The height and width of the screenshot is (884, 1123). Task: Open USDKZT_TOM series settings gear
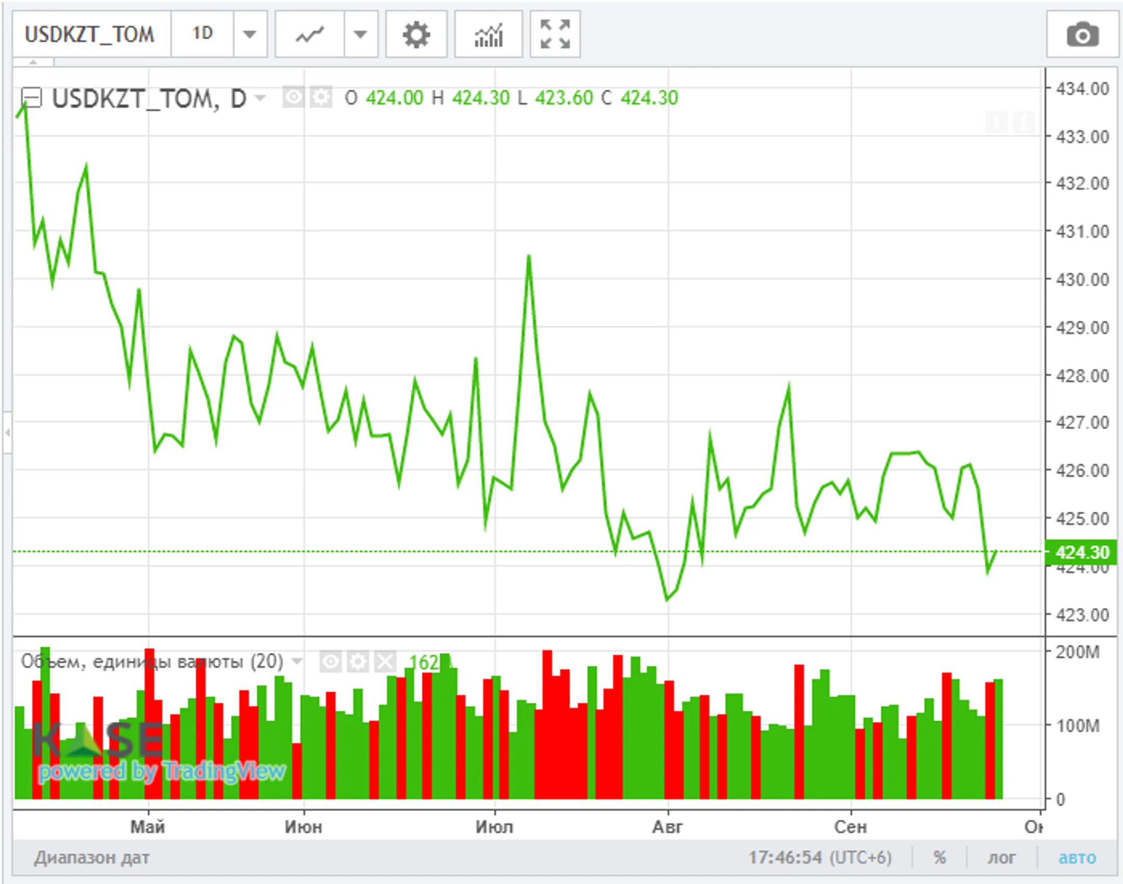[321, 97]
